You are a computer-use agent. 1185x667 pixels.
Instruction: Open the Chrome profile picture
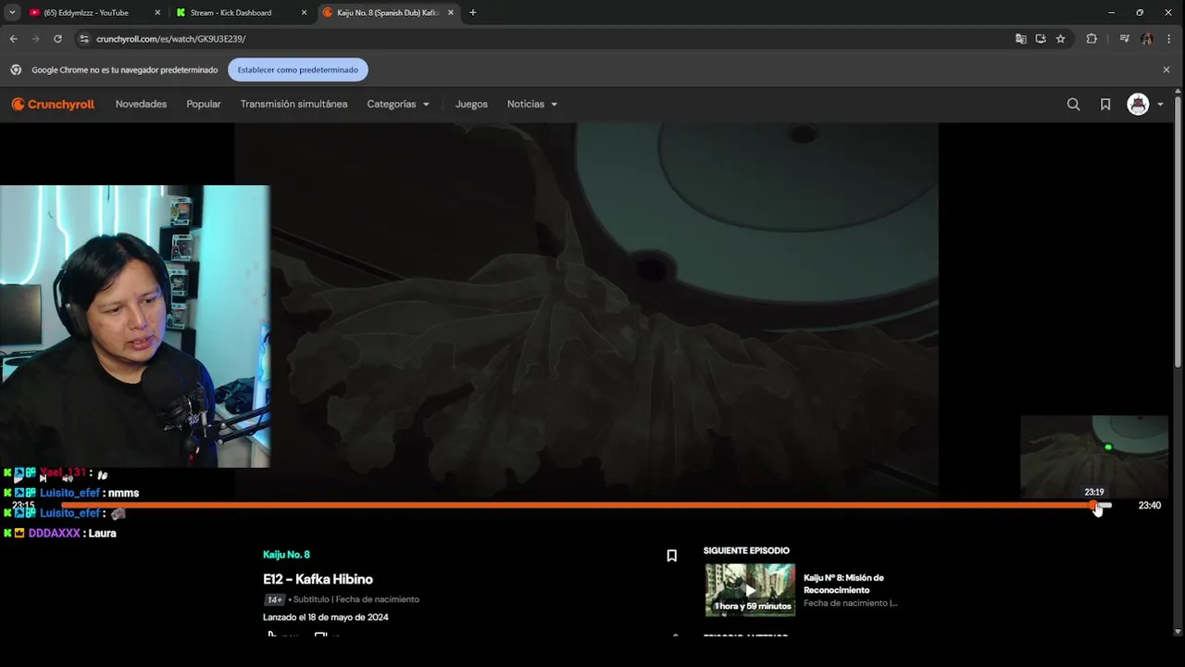click(1147, 39)
